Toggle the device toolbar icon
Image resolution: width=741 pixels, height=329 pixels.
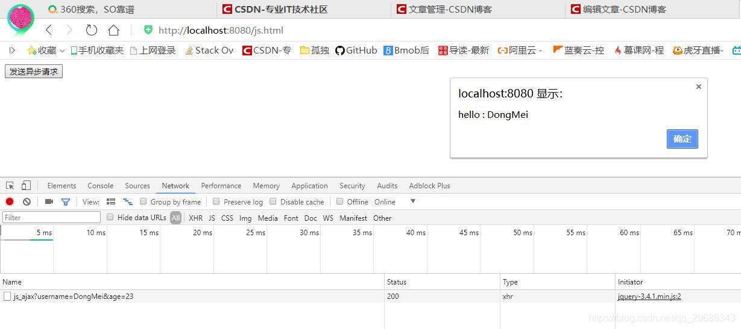tap(26, 186)
